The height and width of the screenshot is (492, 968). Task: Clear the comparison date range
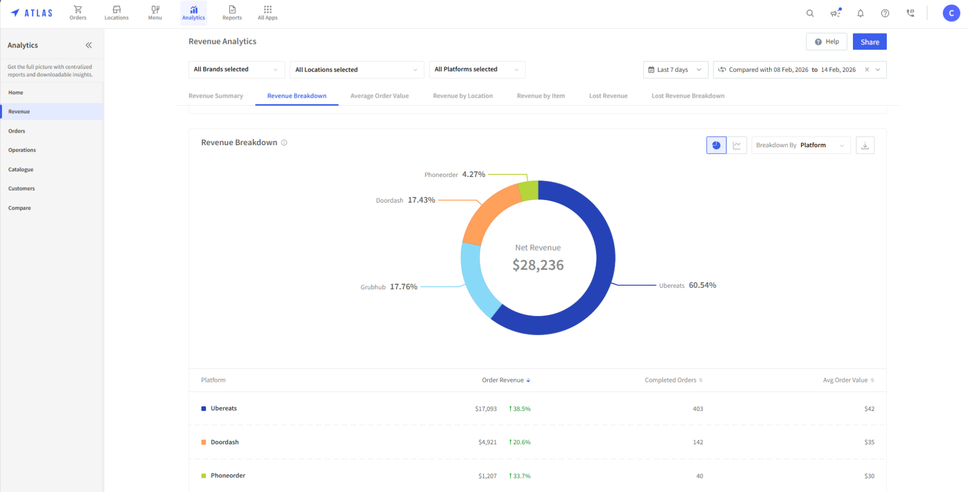867,70
